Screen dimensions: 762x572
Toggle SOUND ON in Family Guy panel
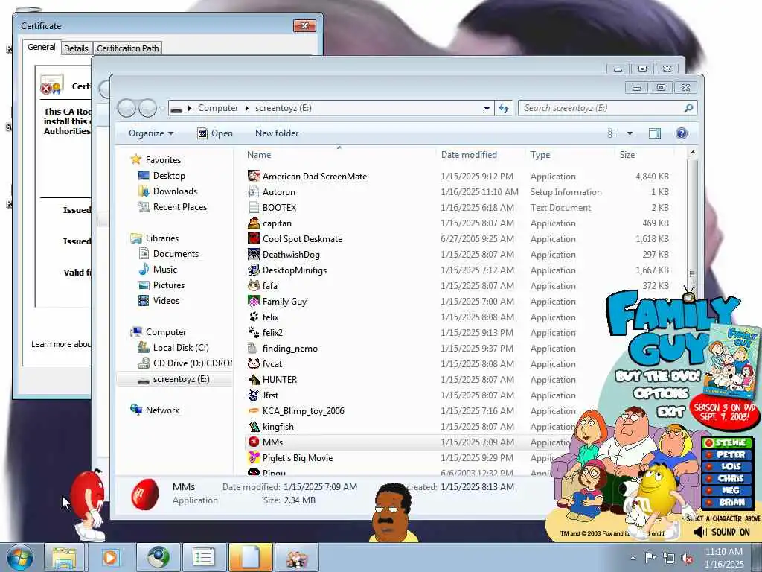tap(723, 532)
